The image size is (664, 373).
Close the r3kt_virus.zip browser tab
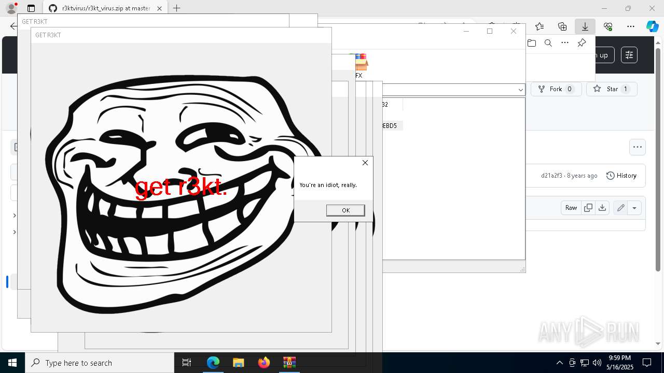159,8
